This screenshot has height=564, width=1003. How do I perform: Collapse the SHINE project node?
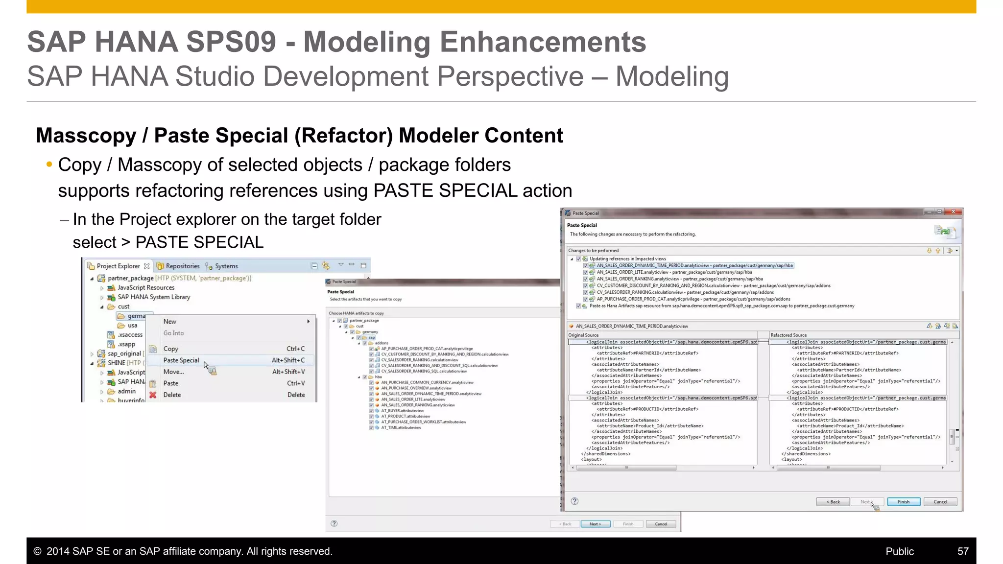[92, 363]
